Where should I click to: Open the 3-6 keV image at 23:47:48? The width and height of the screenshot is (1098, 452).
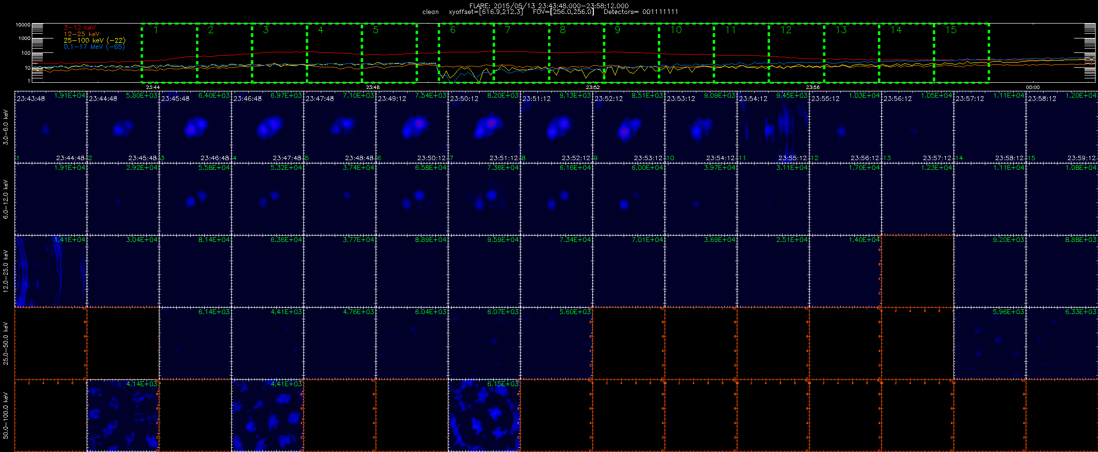[340, 127]
